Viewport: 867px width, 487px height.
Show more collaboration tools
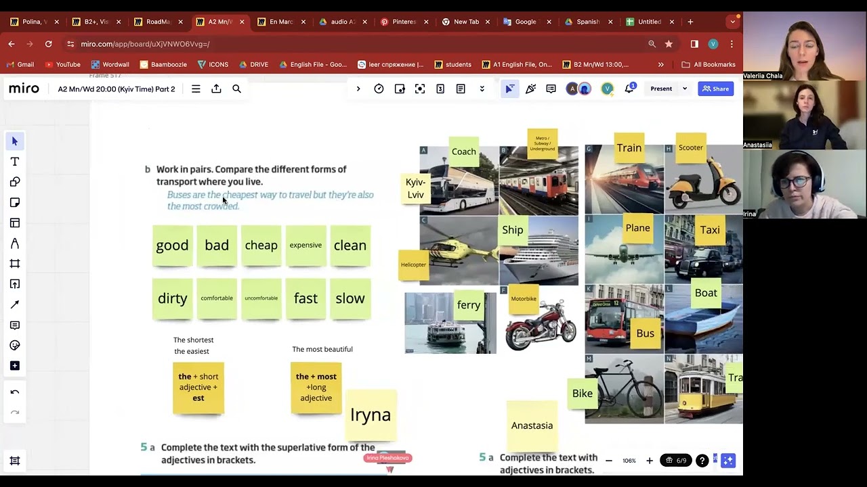(482, 89)
